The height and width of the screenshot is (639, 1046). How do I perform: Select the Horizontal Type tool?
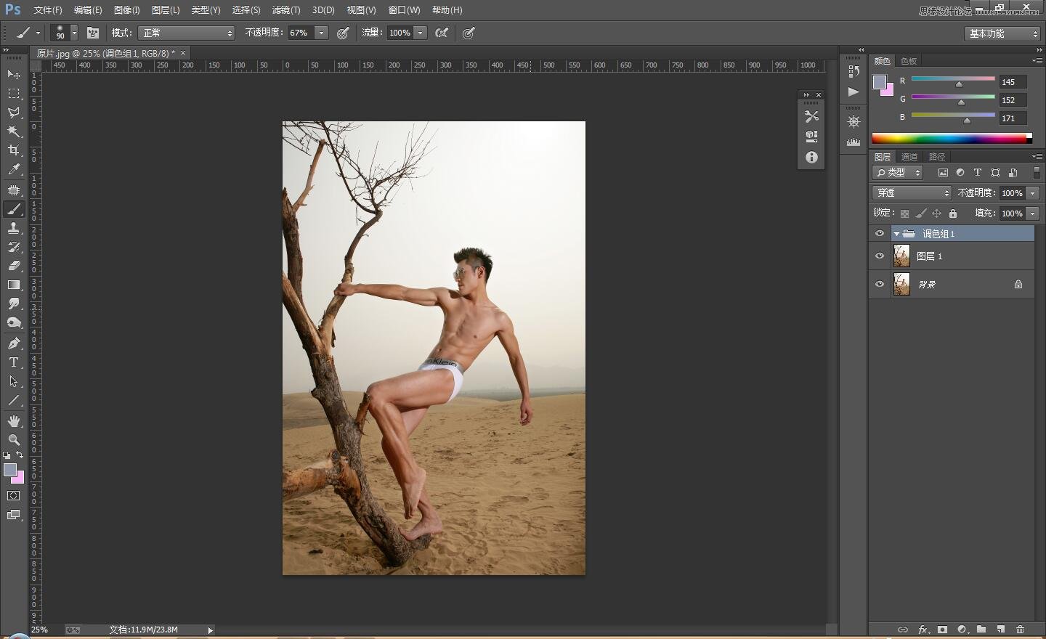point(14,362)
